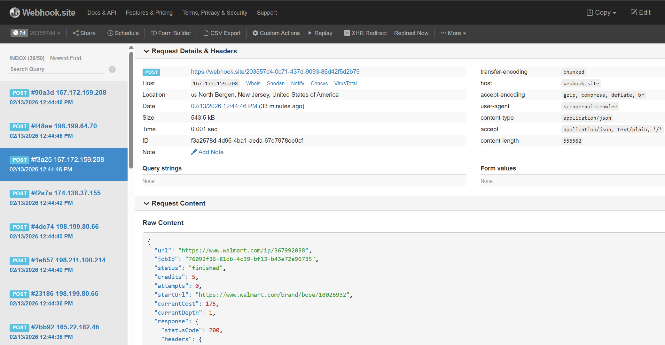665x345 pixels.
Task: Expand the More toolbar dropdown
Action: pyautogui.click(x=453, y=33)
